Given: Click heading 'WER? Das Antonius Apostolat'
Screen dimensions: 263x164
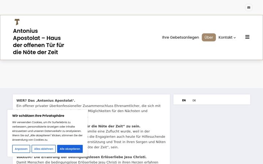Looking at the screenshot, I should (x=46, y=101).
